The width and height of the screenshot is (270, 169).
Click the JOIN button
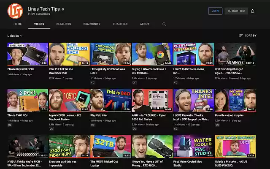click(215, 11)
